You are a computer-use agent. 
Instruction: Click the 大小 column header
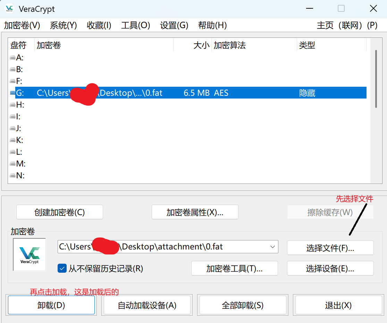tap(193, 45)
